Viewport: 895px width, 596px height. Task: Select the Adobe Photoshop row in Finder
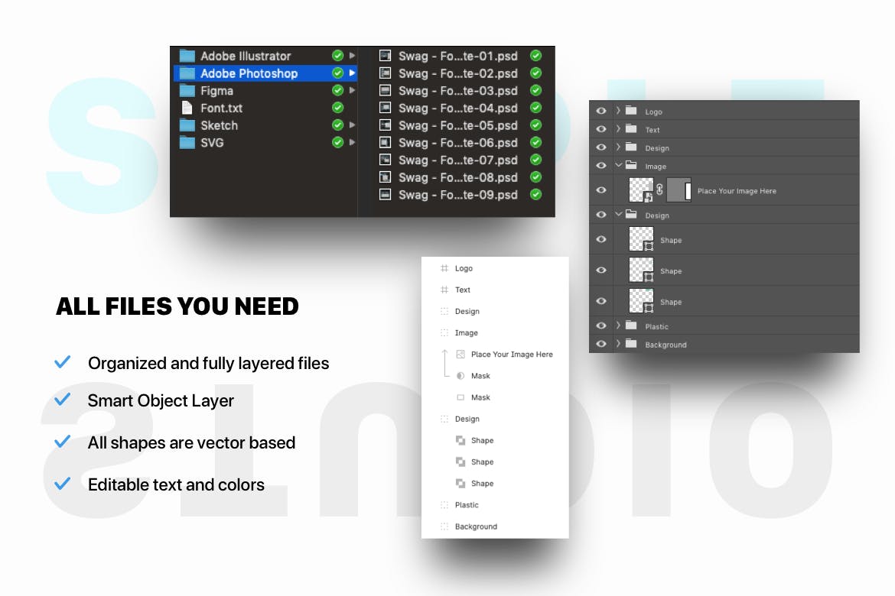[x=265, y=73]
